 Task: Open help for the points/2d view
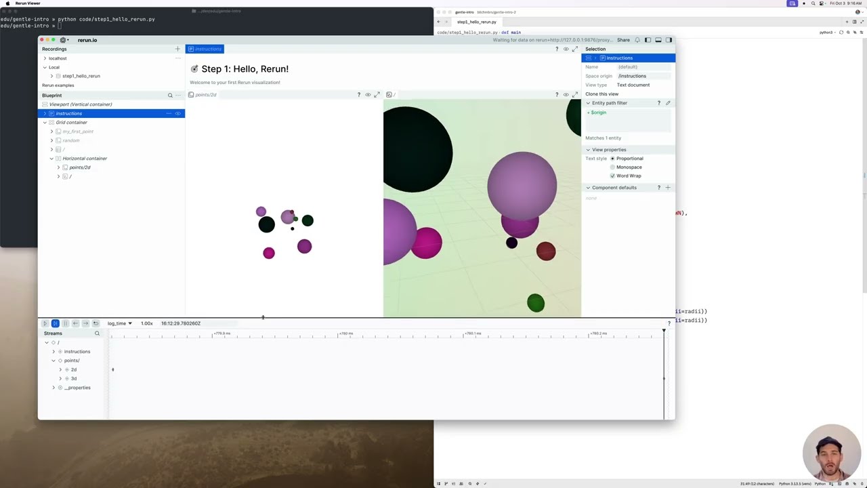pyautogui.click(x=359, y=95)
